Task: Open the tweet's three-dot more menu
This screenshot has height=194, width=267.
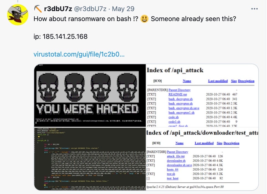Action: click(x=255, y=9)
